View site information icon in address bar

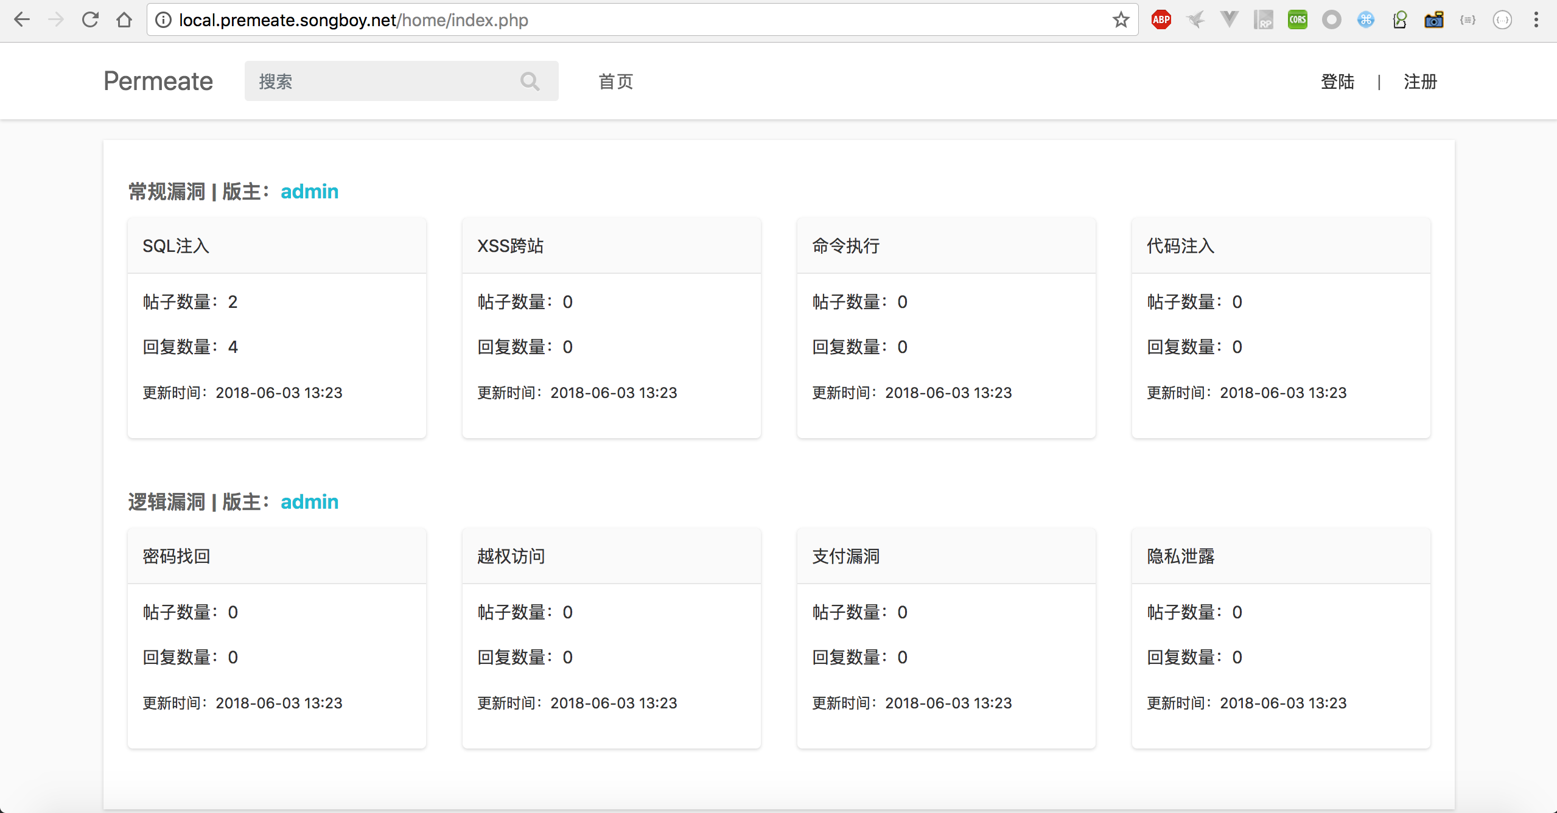coord(163,20)
